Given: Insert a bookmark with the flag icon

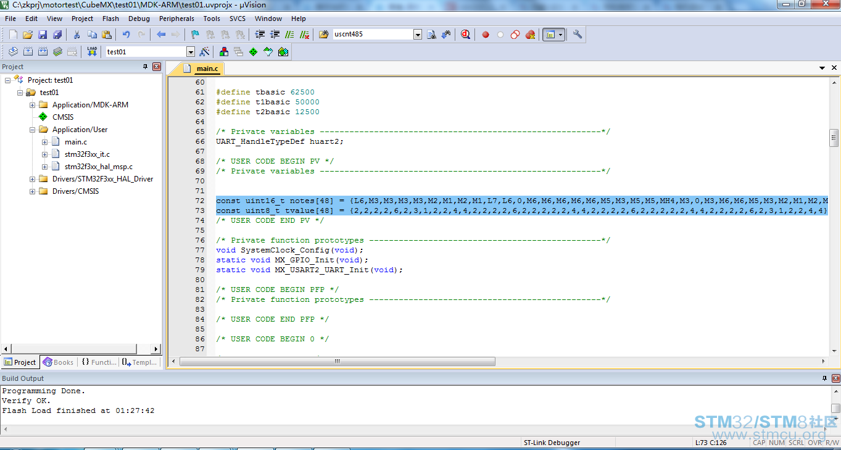Looking at the screenshot, I should tap(195, 35).
